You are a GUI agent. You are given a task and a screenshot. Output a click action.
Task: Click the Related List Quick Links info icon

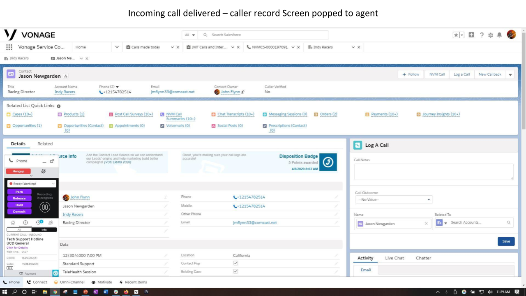tap(58, 106)
